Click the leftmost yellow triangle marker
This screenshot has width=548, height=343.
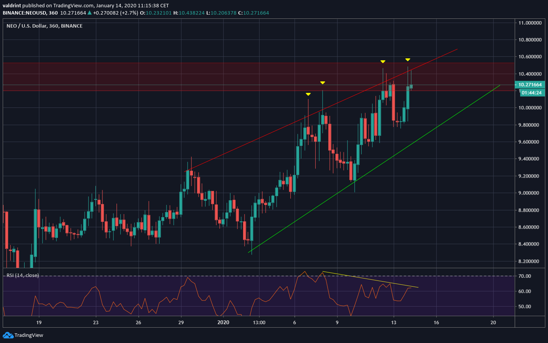[x=308, y=94]
